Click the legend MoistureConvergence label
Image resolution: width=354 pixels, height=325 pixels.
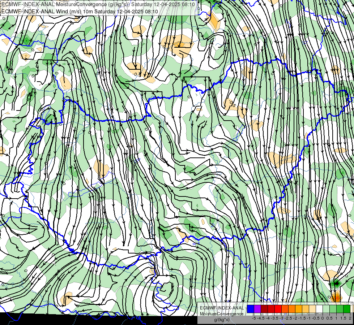click(222, 314)
